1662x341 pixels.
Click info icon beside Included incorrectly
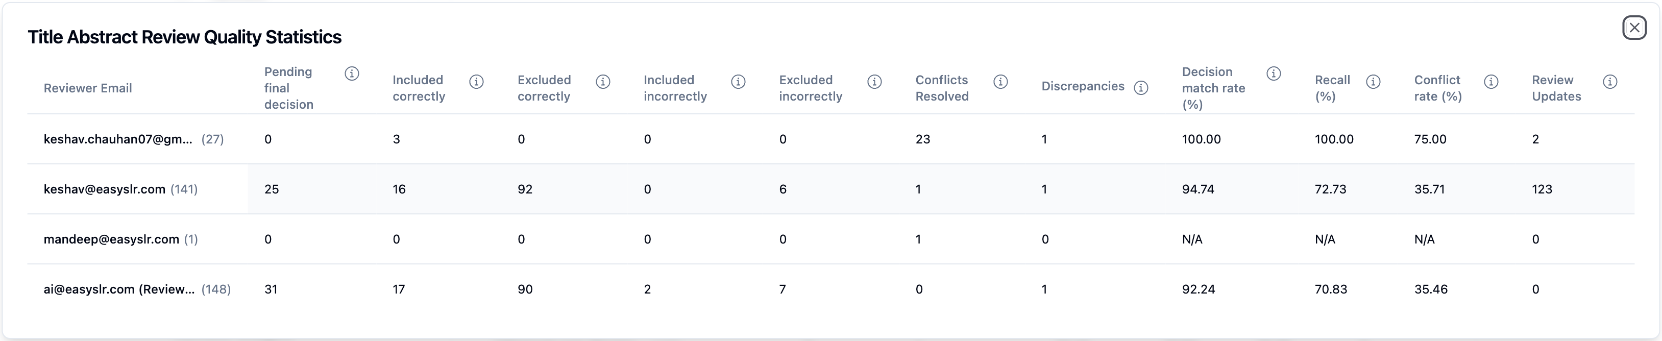click(738, 81)
